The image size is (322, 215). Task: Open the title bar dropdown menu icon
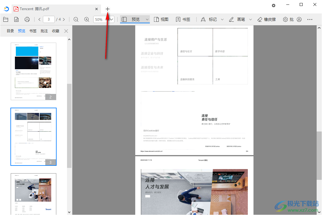(273, 6)
